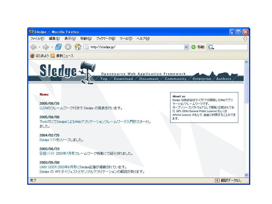This screenshot has height=204, width=272.
Task: Click the 2004/02/25 news date
Action: [x=49, y=135]
